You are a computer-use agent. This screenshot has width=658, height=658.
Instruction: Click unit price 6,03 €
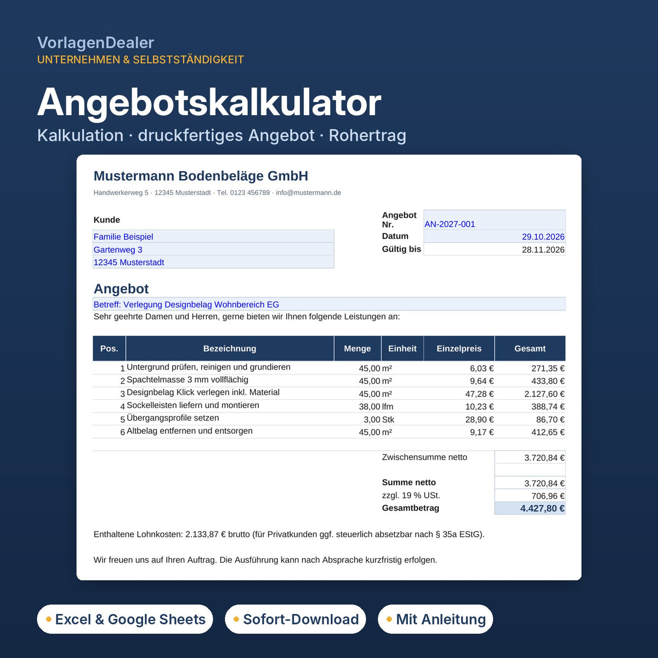[x=481, y=368]
